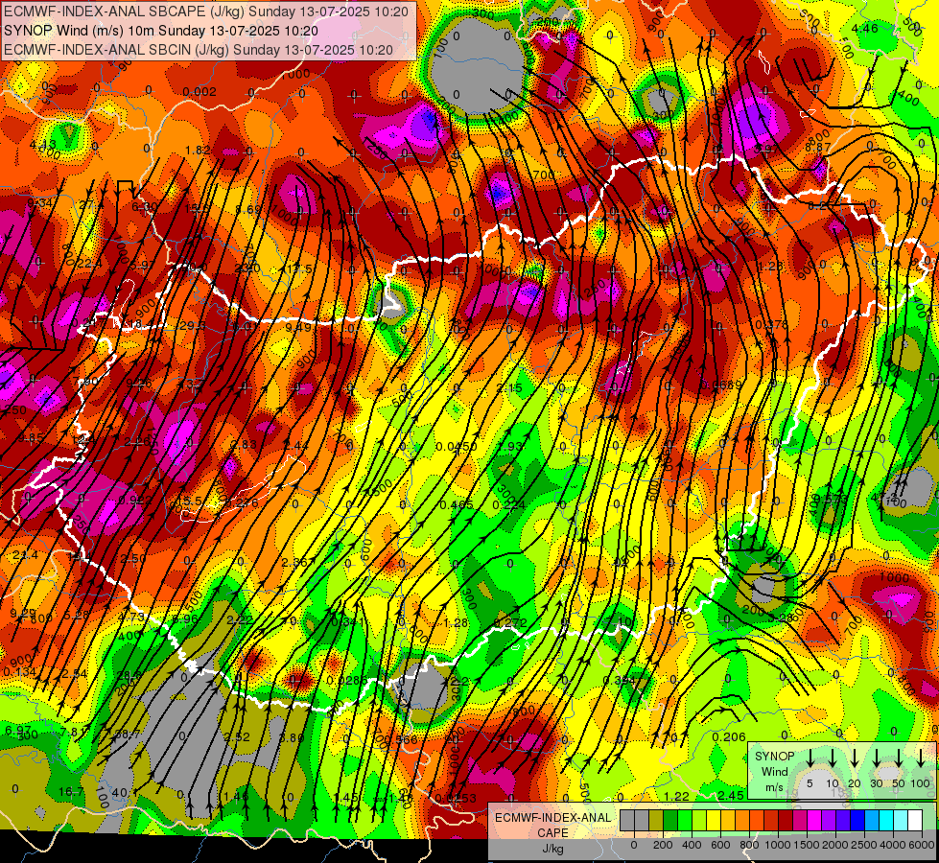The width and height of the screenshot is (939, 863).
Task: Click the legend tick label '2500'
Action: (864, 845)
